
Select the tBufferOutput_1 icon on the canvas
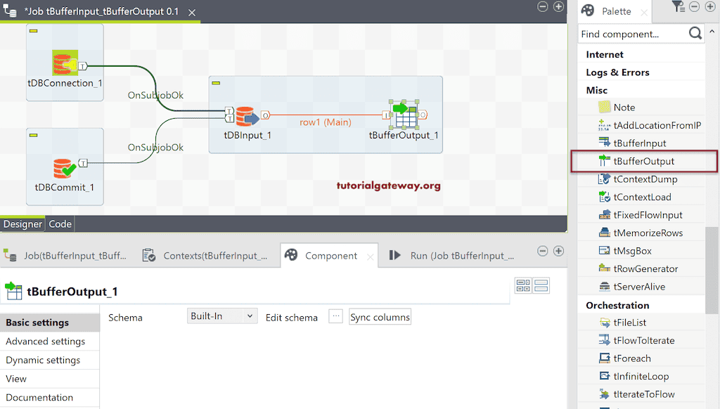tap(404, 114)
